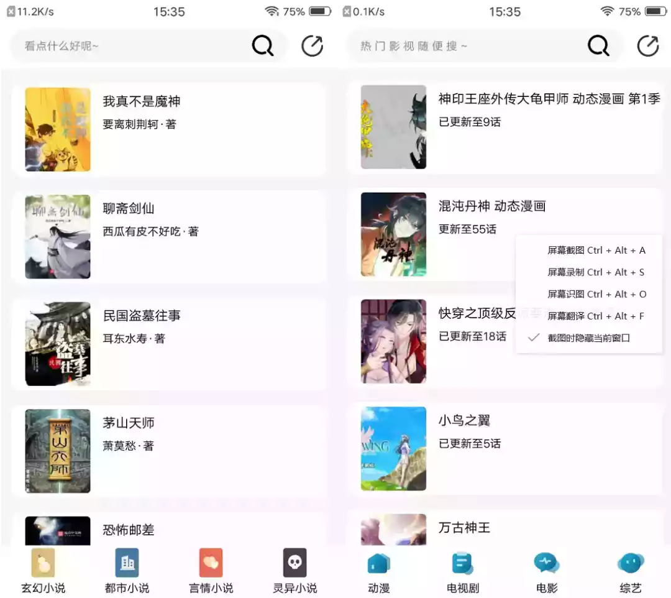This screenshot has height=598, width=671.
Task: Select the 综艺 icon at bottom right
Action: 630,563
